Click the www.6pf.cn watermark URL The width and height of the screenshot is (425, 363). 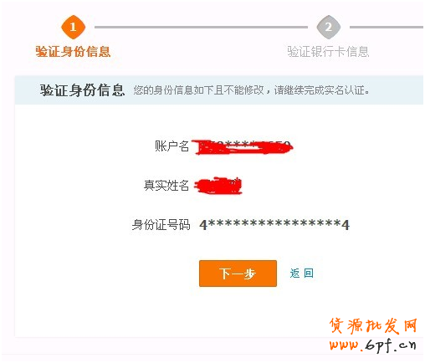[372, 345]
